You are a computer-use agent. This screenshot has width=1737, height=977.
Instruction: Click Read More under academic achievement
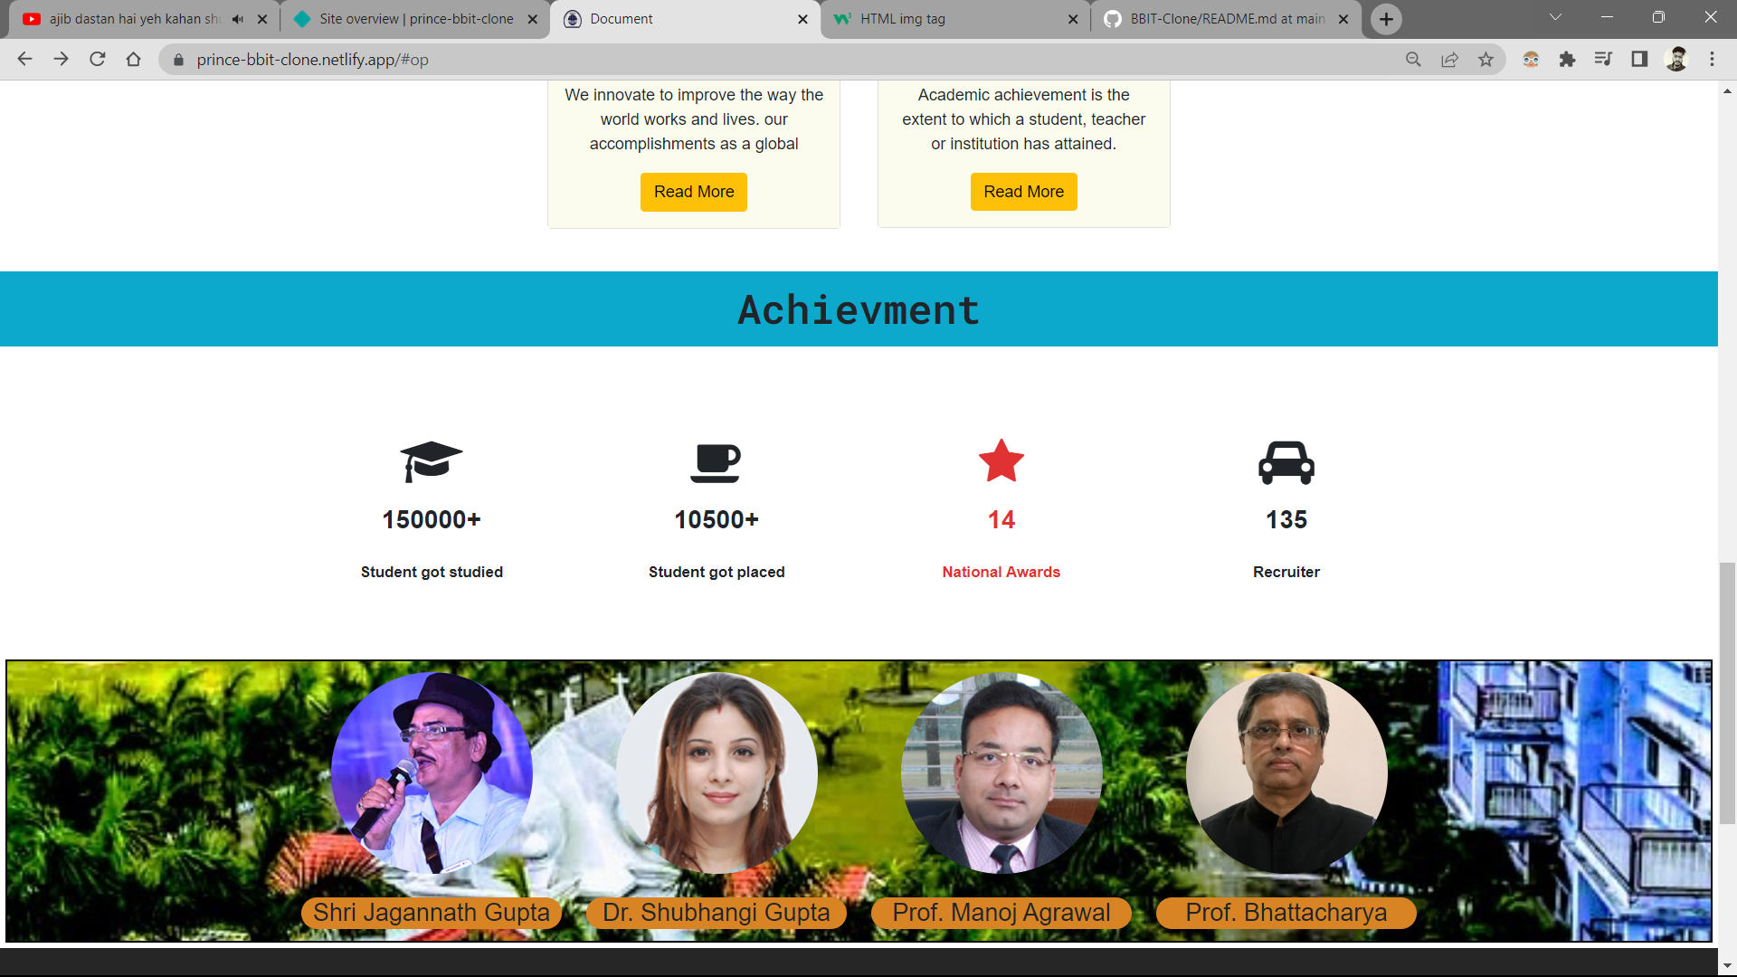[1023, 192]
